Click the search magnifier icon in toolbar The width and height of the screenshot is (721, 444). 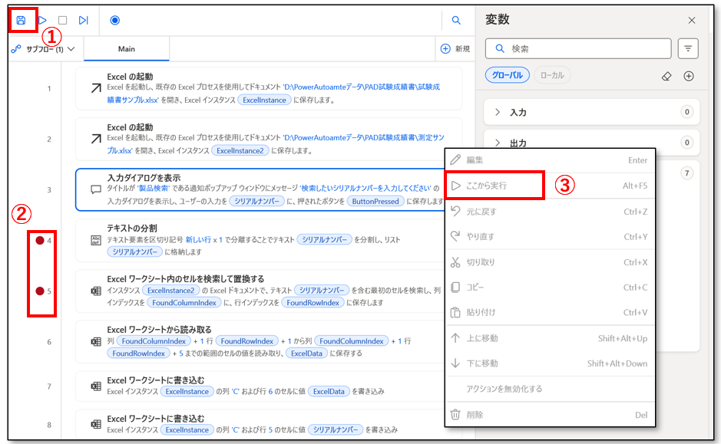(x=456, y=21)
